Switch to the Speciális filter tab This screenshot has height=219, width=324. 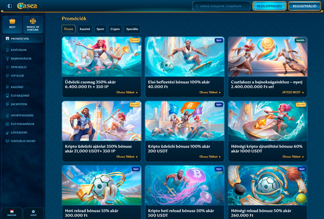(132, 29)
